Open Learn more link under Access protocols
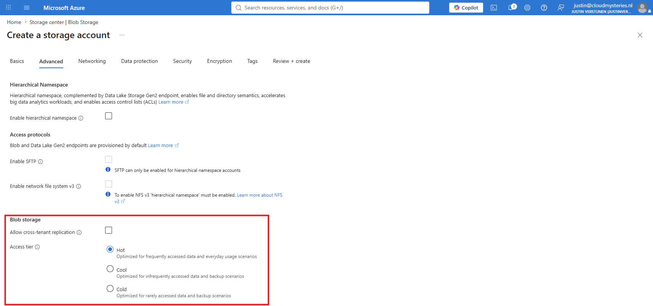This screenshot has width=653, height=306. point(160,146)
